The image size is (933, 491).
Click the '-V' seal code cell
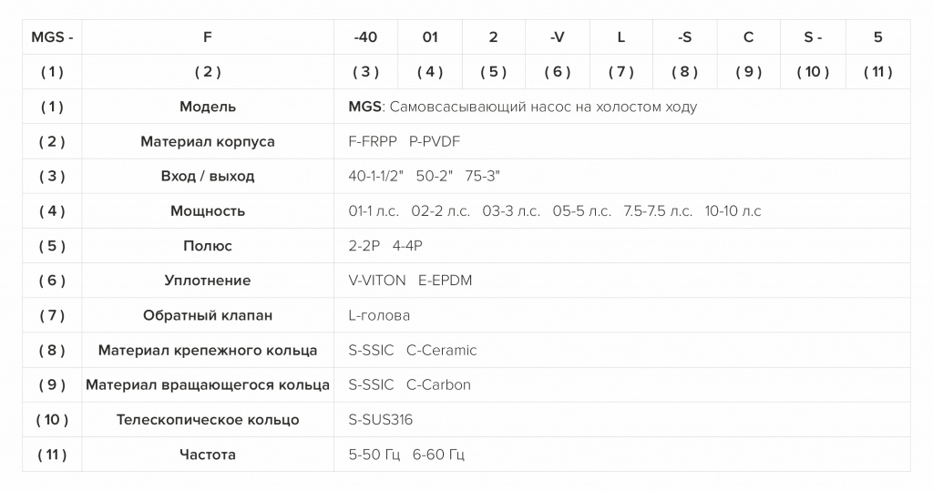(x=557, y=37)
